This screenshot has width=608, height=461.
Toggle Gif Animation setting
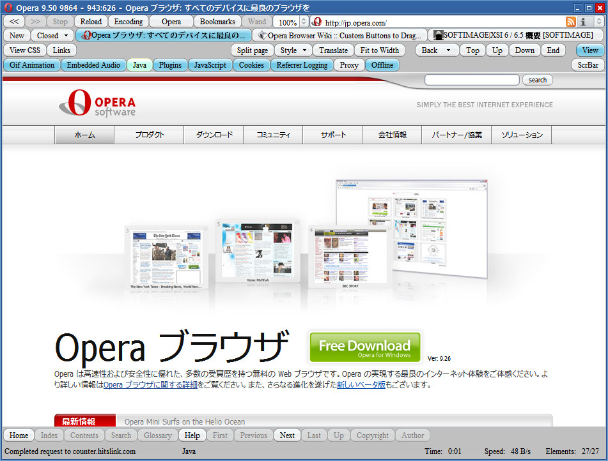pos(32,65)
